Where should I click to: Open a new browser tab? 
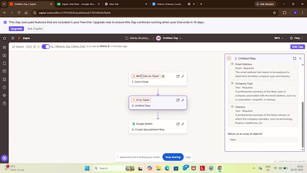[201, 4]
